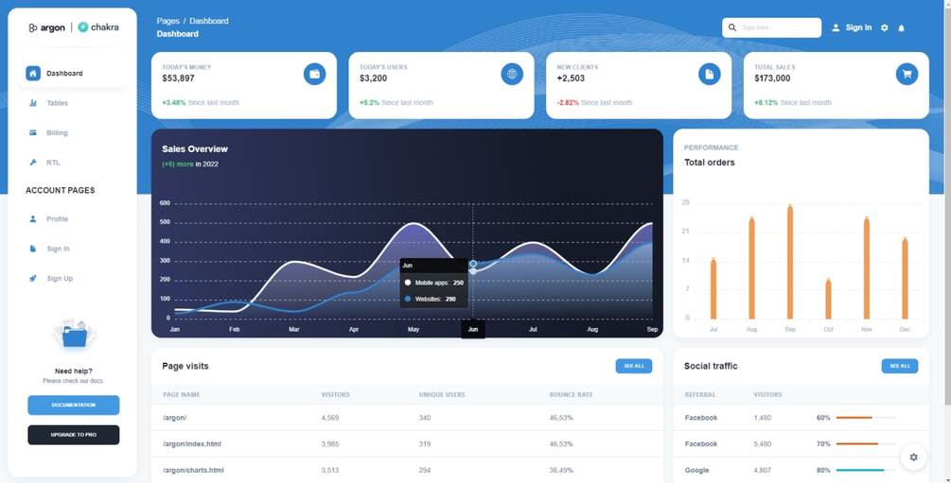Click the -2.82% change on New Clients

point(568,103)
